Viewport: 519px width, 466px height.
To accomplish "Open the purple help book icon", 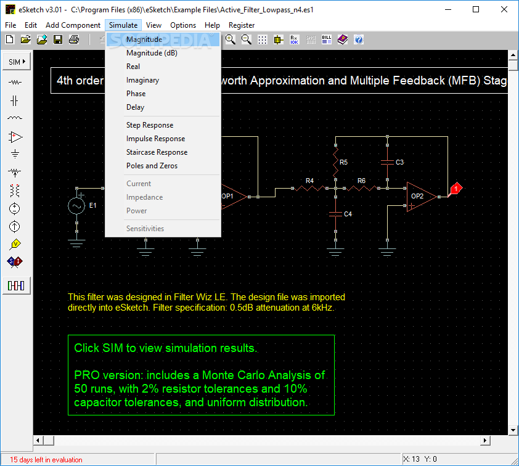I will (x=343, y=39).
